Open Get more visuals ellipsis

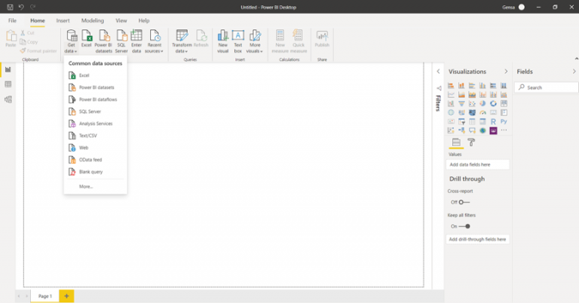[x=504, y=130]
